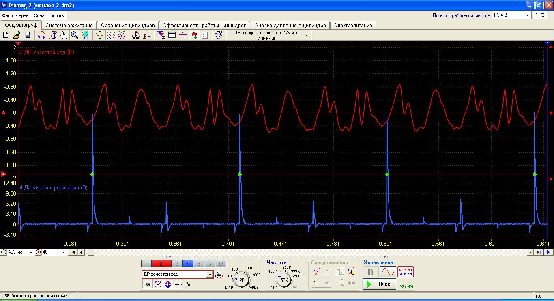Click the cyan fit-to-screen icon

[x=86, y=35]
